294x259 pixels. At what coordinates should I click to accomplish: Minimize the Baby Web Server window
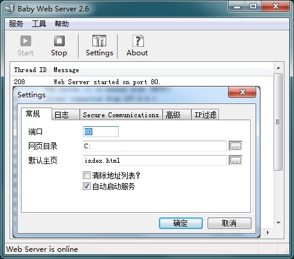click(x=237, y=7)
